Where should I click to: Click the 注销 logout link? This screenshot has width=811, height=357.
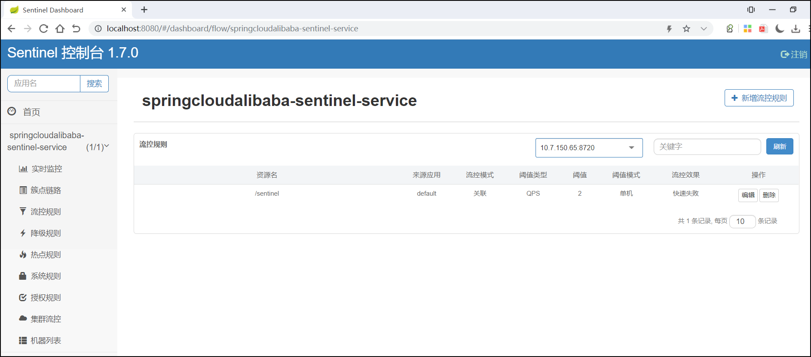click(x=794, y=54)
